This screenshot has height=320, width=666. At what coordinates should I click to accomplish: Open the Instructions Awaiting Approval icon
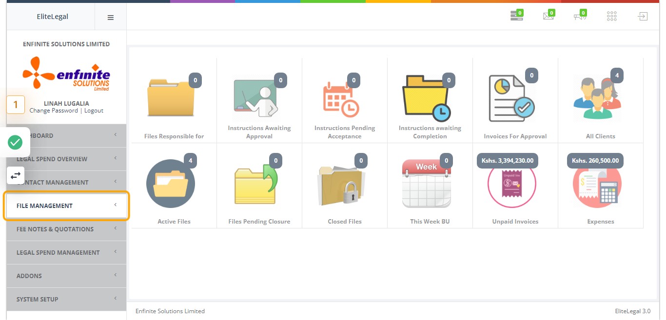(x=256, y=97)
